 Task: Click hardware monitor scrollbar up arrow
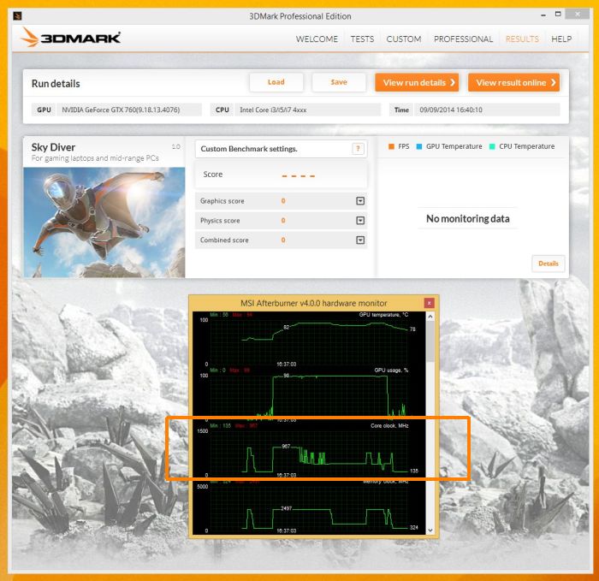[430, 317]
